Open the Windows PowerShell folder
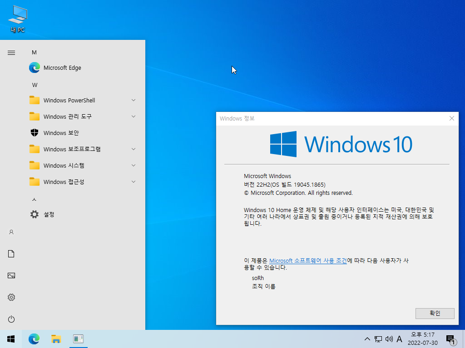Image resolution: width=465 pixels, height=348 pixels. pyautogui.click(x=83, y=100)
